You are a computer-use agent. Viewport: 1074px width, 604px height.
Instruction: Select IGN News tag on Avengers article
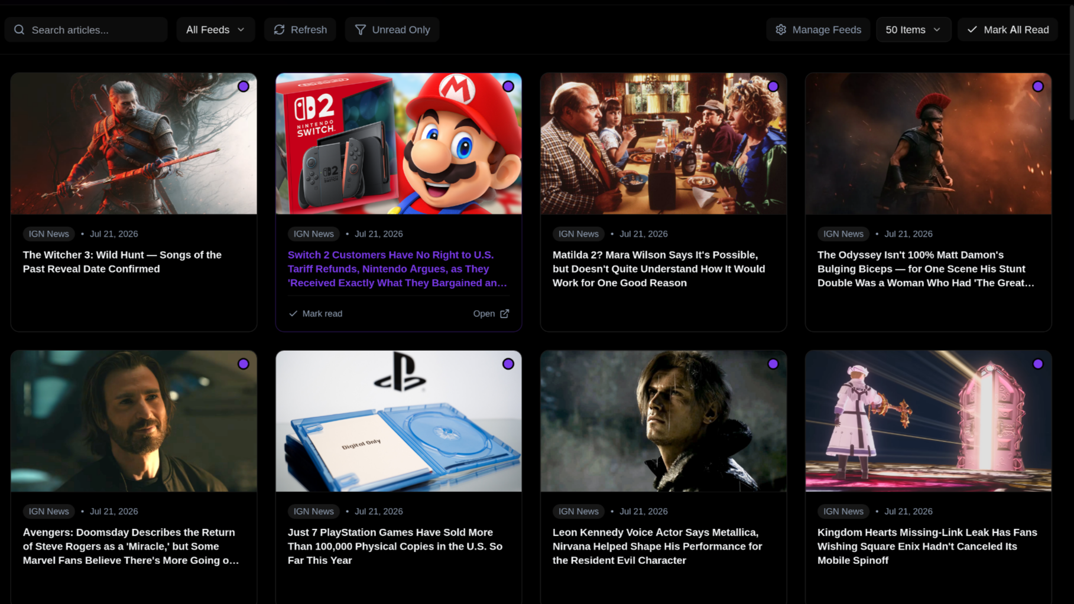[49, 511]
